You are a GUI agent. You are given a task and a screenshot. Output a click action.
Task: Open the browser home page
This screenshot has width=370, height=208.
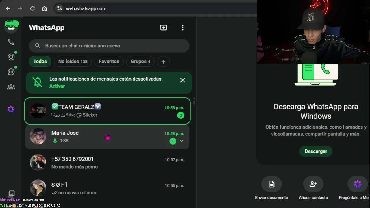click(45, 8)
